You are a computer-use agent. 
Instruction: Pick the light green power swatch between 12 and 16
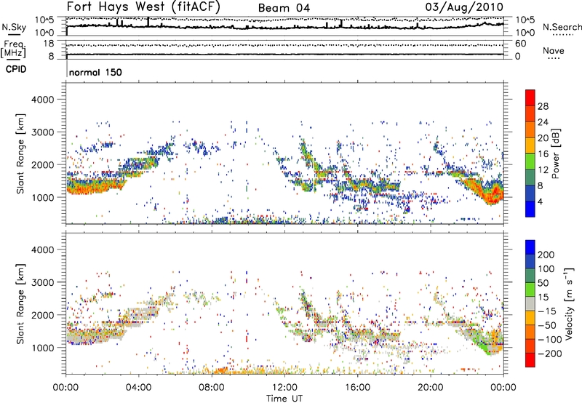(x=530, y=161)
